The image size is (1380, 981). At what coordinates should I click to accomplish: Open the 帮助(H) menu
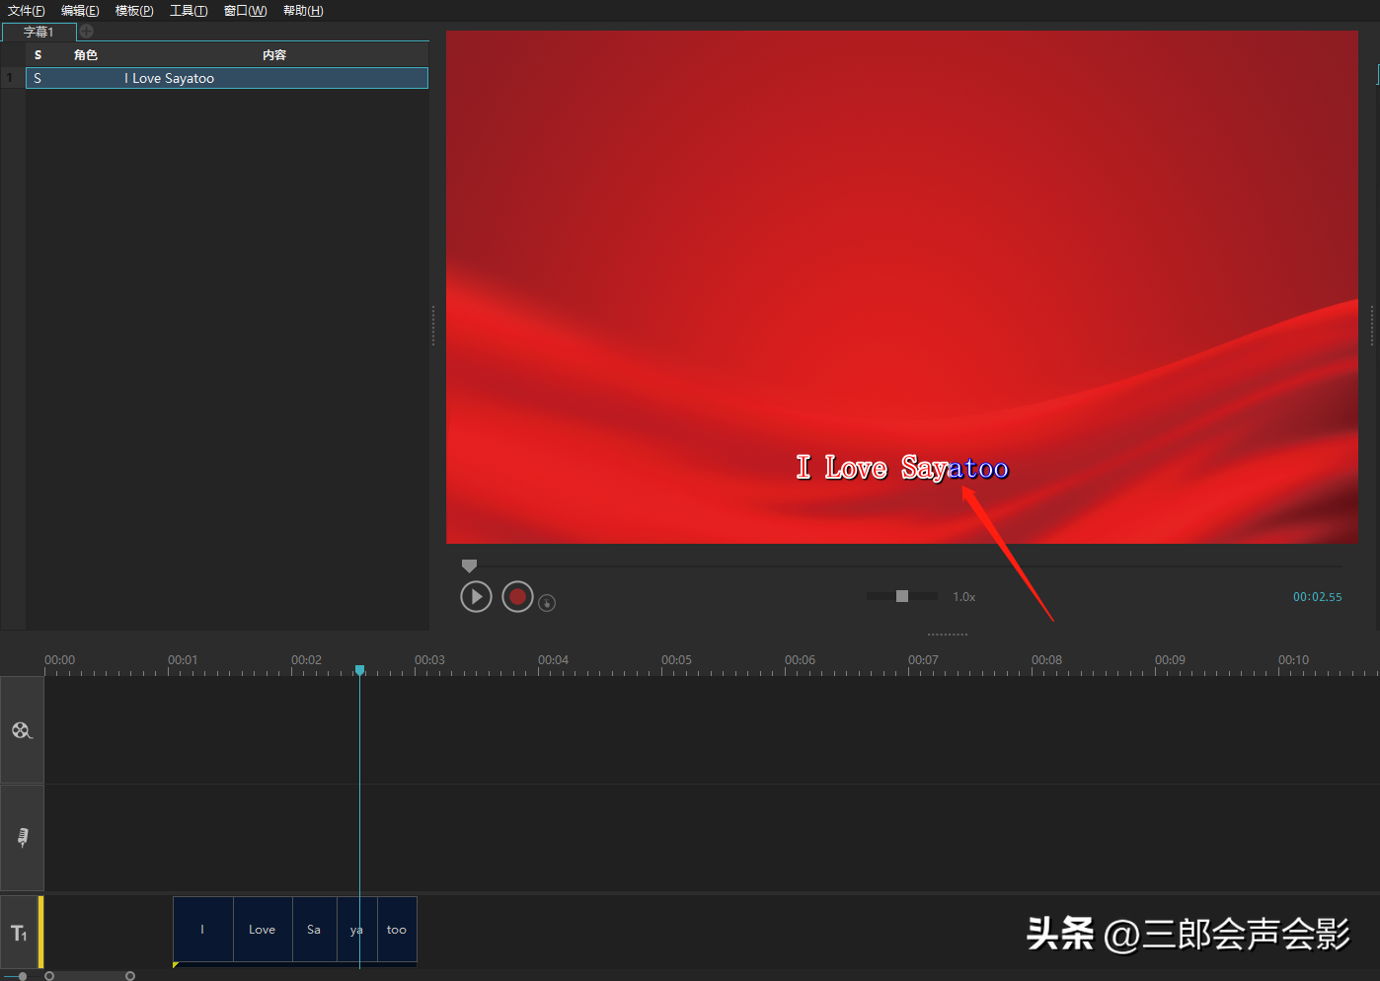tap(303, 11)
